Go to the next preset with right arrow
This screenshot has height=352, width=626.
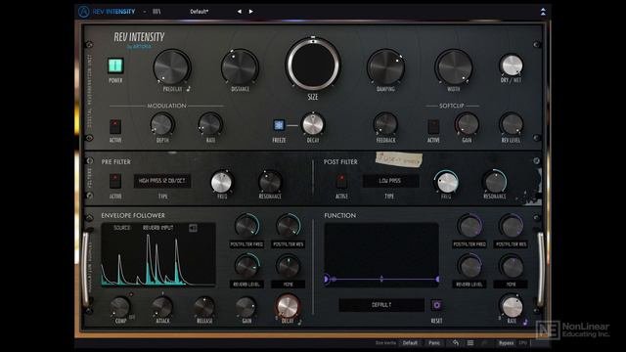point(250,12)
